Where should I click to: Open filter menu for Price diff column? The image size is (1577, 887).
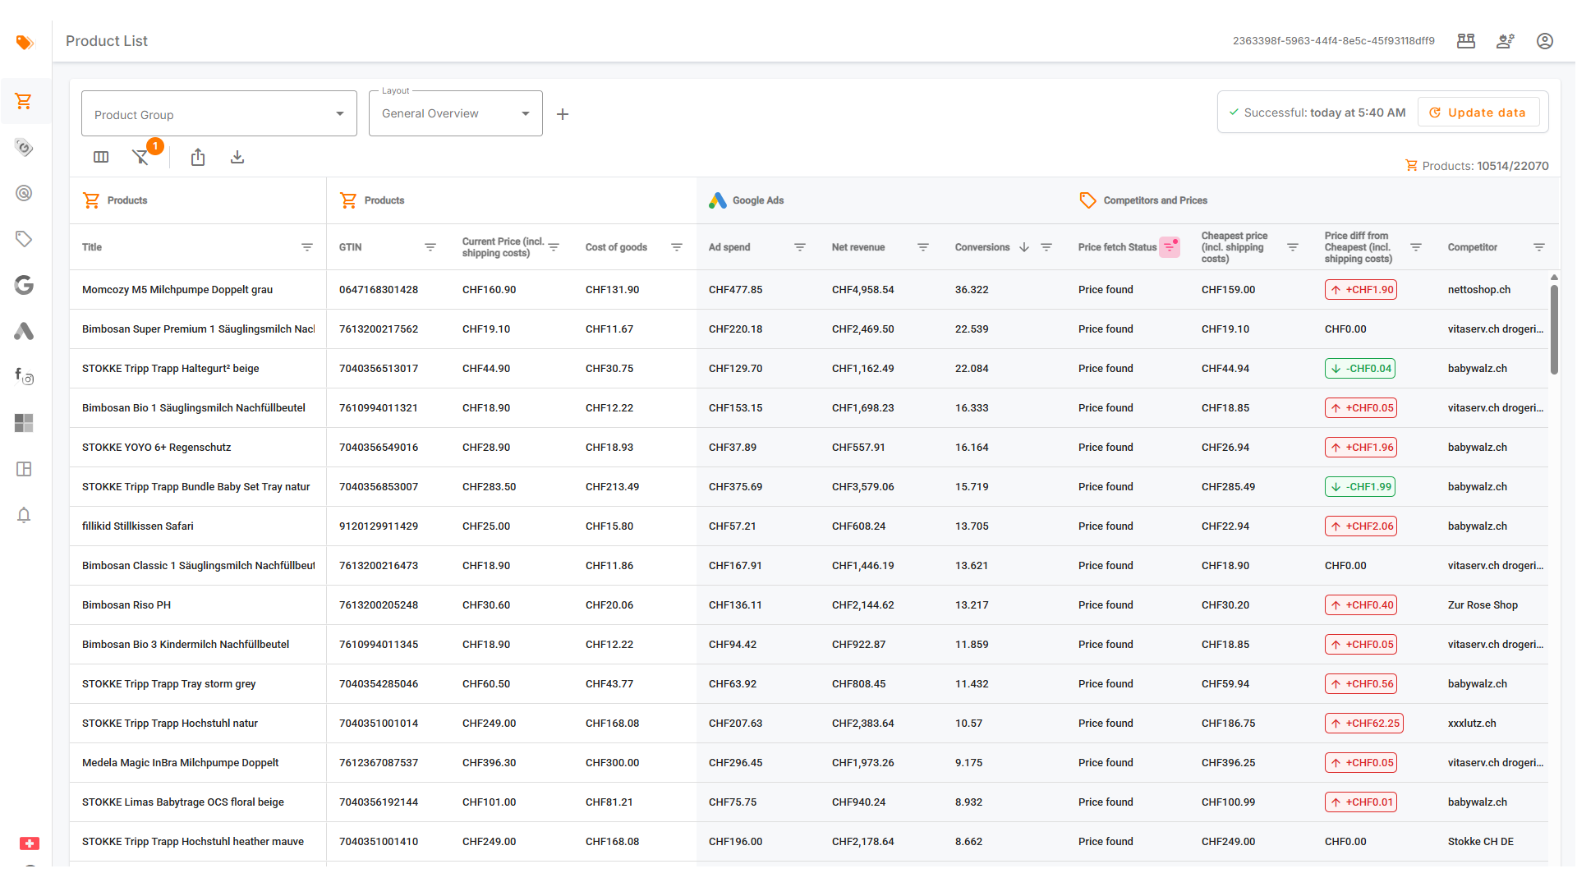1416,247
